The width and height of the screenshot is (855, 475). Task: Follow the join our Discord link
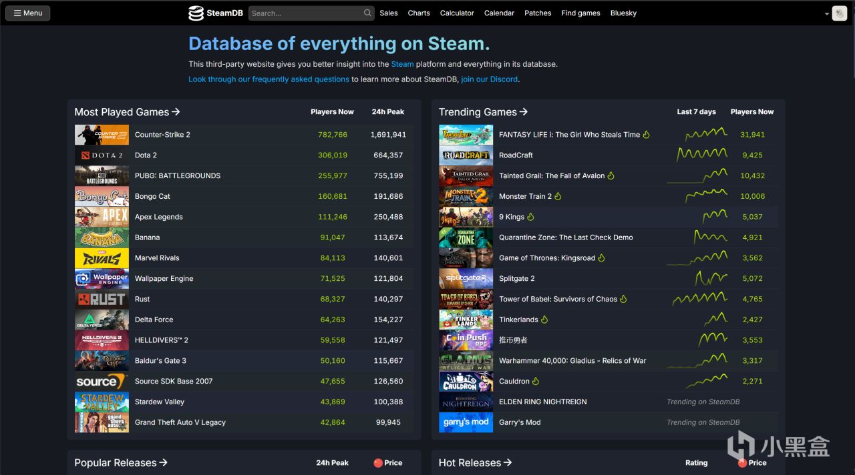(490, 79)
